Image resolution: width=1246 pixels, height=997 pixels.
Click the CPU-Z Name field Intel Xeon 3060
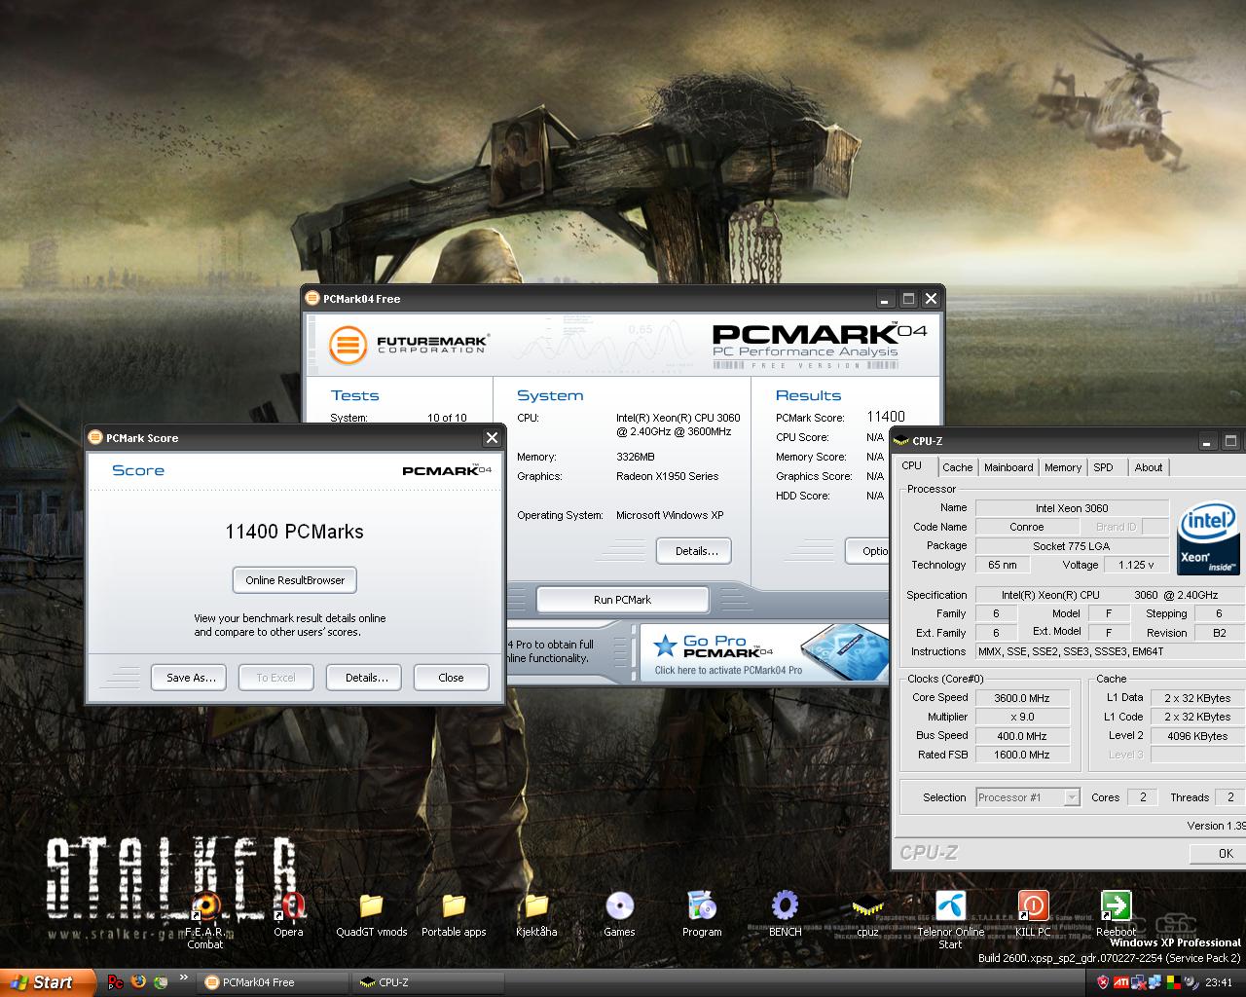pos(1072,508)
